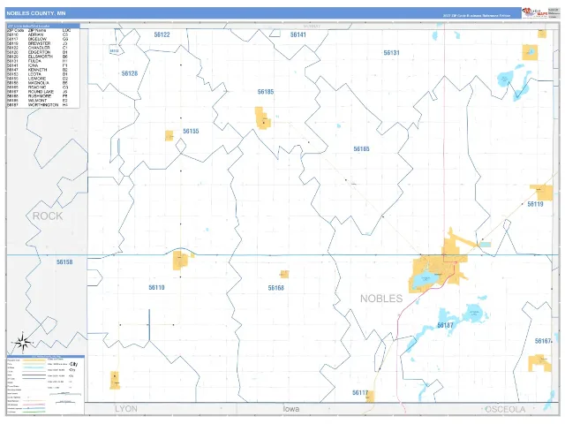
Task: Click ZIP label 56158 on map
Action: point(64,262)
